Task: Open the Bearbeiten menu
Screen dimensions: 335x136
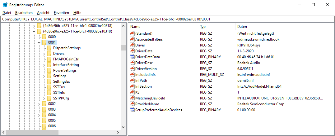Action: pyautogui.click(x=24, y=13)
